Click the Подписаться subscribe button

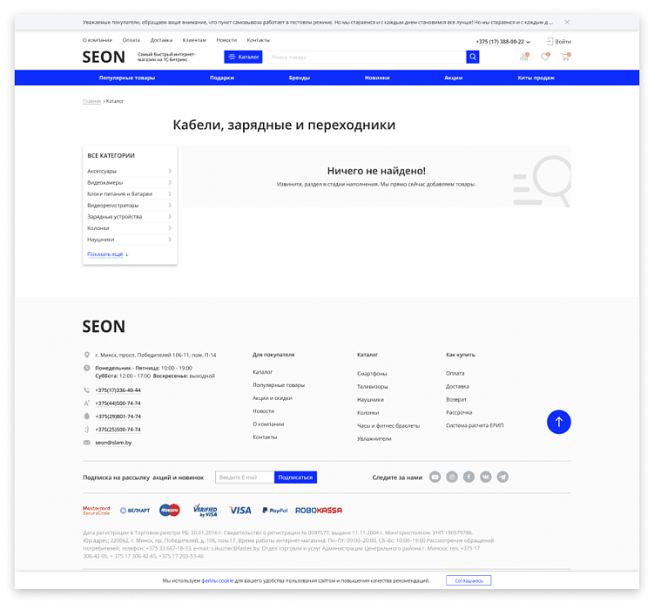(x=295, y=477)
